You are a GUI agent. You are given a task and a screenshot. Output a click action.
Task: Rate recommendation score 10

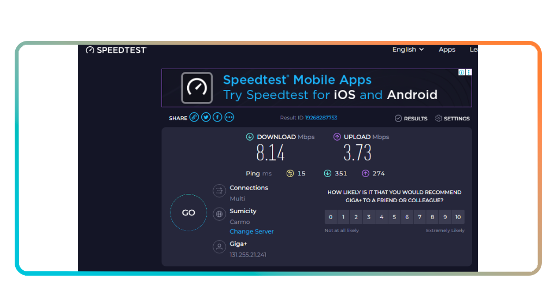(458, 217)
